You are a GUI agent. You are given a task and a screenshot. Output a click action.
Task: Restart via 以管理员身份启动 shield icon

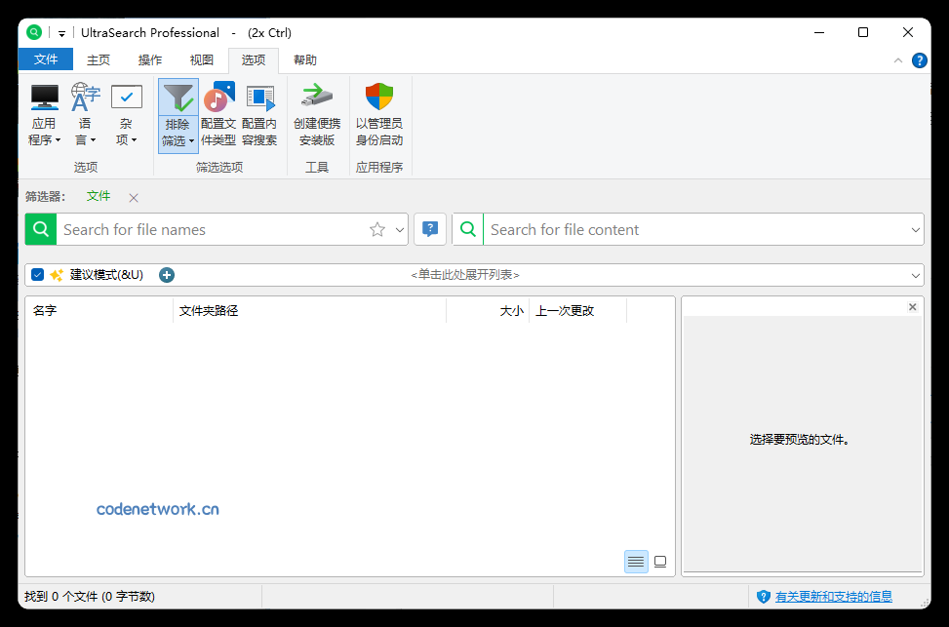coord(378,114)
